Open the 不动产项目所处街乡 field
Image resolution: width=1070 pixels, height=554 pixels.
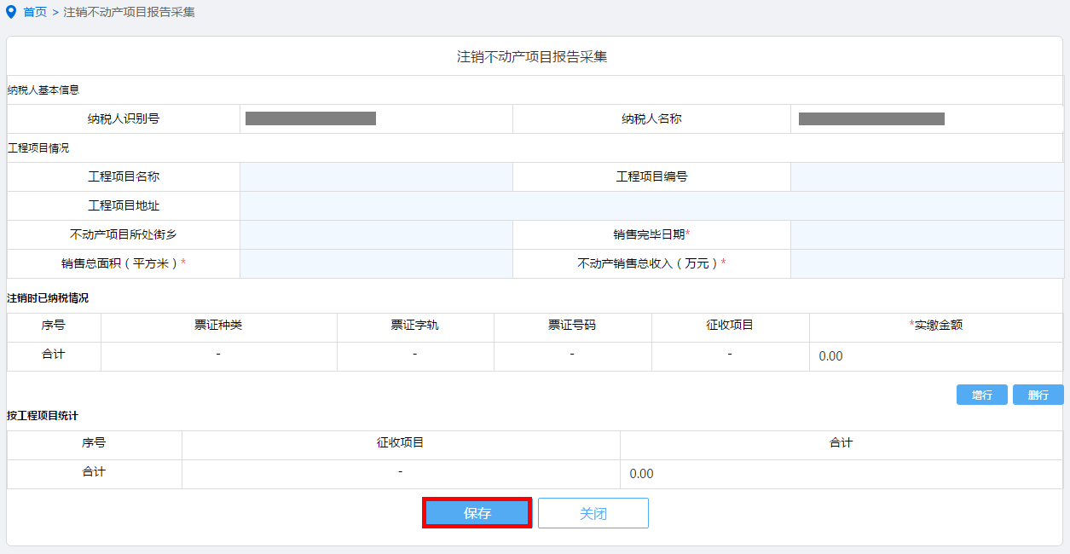376,235
